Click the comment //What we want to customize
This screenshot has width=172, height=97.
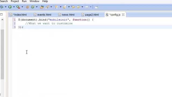click(x=49, y=23)
